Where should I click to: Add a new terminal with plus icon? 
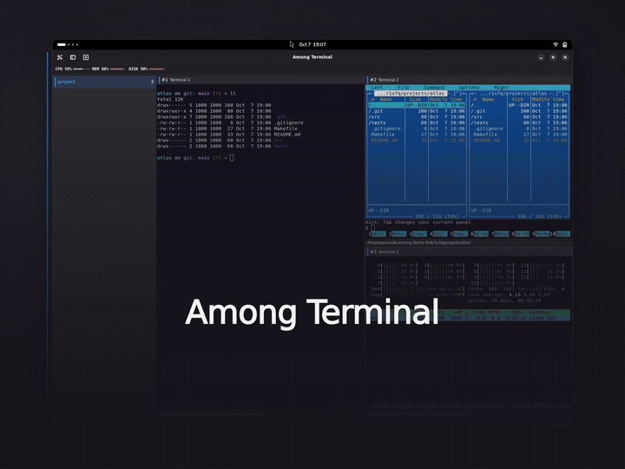[x=86, y=57]
